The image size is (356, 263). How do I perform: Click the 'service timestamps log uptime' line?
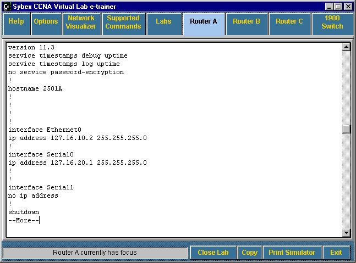point(64,64)
